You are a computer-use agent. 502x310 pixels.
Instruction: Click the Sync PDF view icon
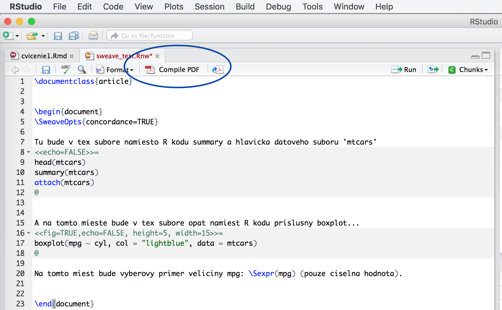(218, 70)
